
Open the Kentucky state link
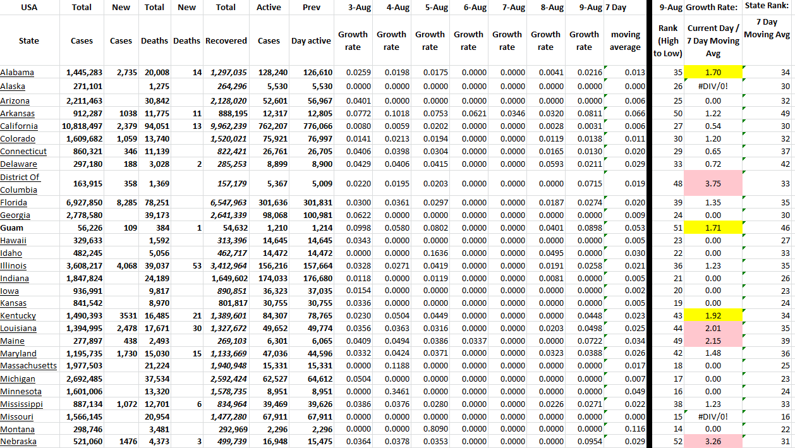coord(18,316)
